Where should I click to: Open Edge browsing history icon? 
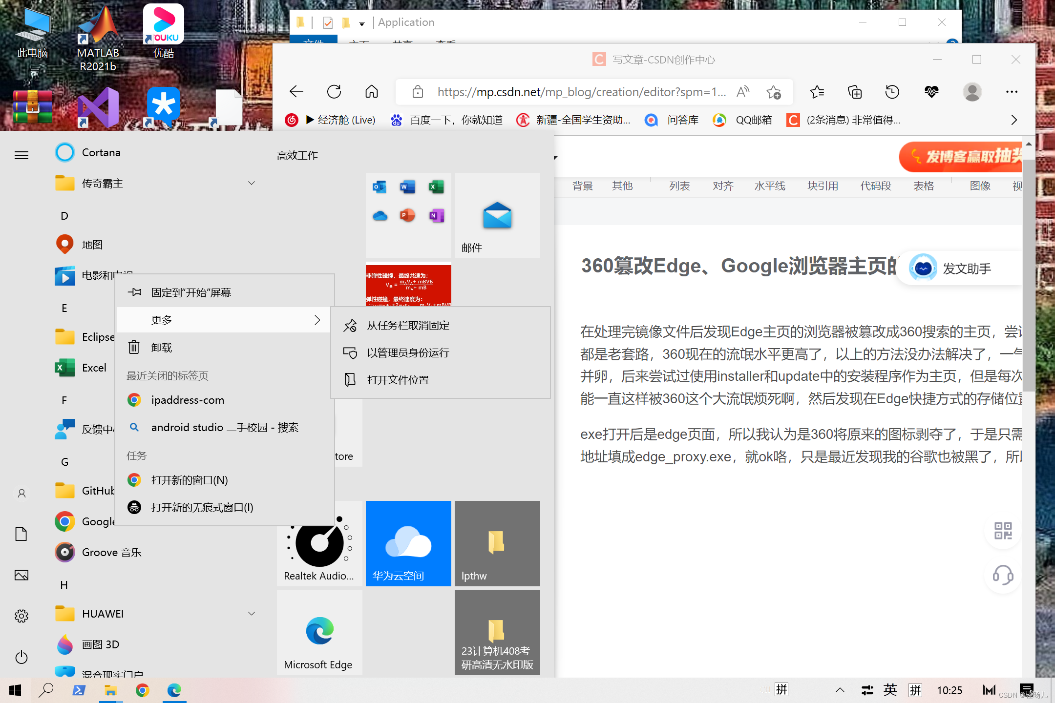892,91
